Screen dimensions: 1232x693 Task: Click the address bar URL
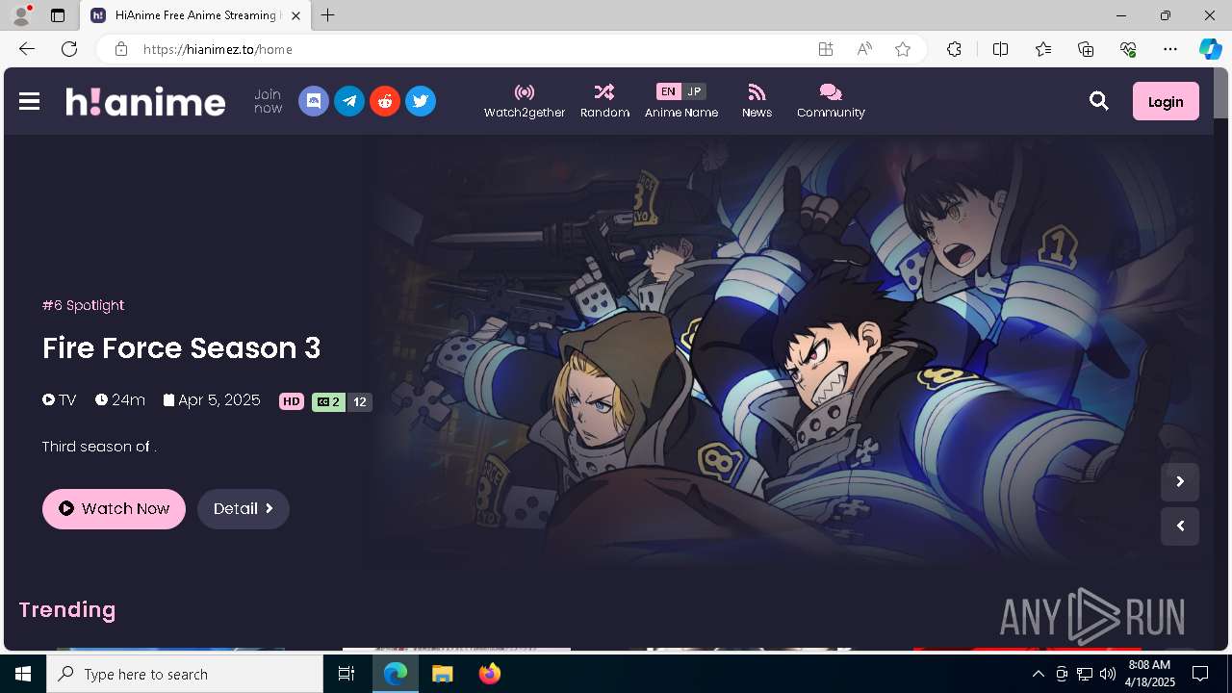click(218, 49)
